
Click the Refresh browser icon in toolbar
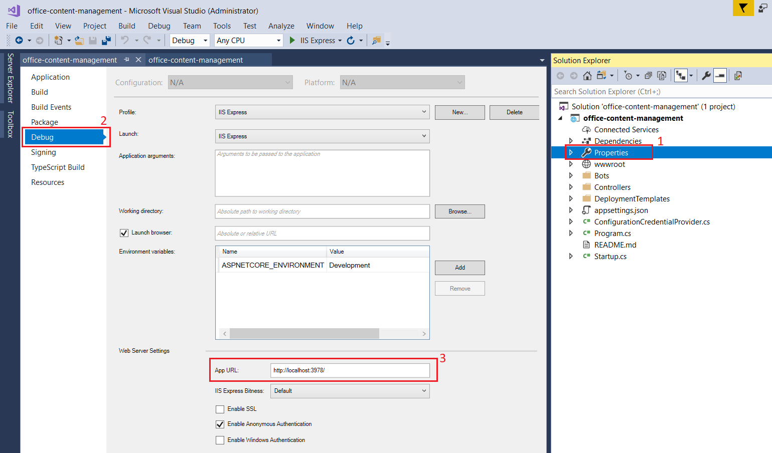(351, 41)
